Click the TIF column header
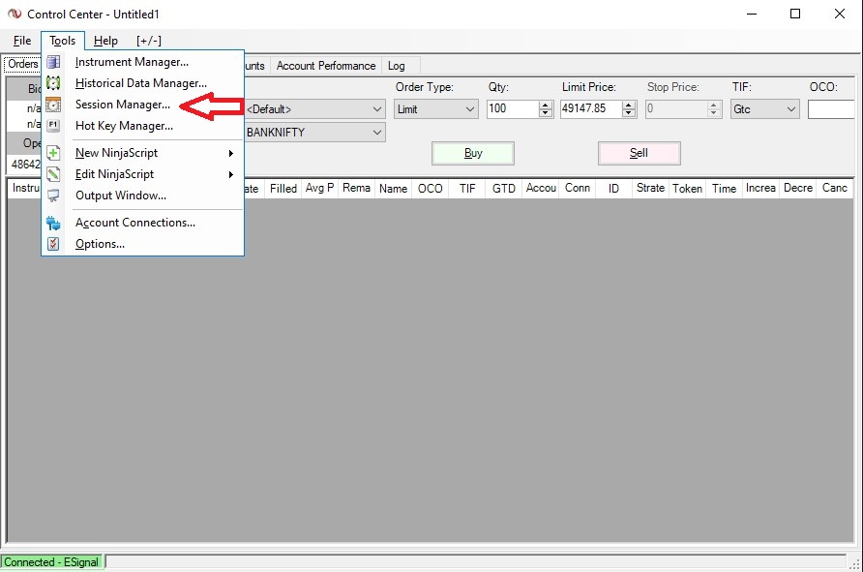863x572 pixels. point(467,189)
